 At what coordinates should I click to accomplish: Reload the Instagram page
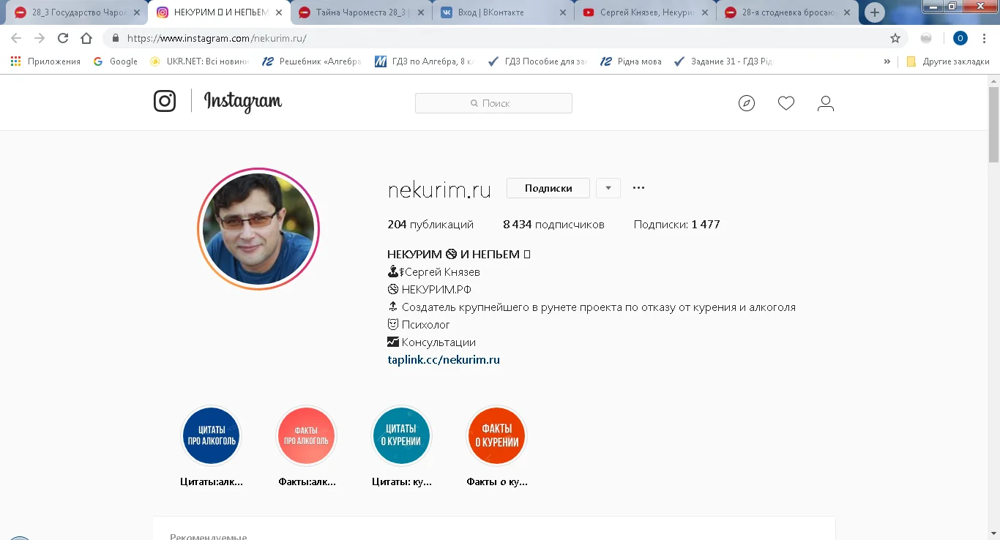pos(63,38)
